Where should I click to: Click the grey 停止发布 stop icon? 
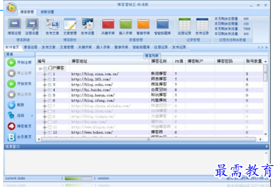point(11,95)
